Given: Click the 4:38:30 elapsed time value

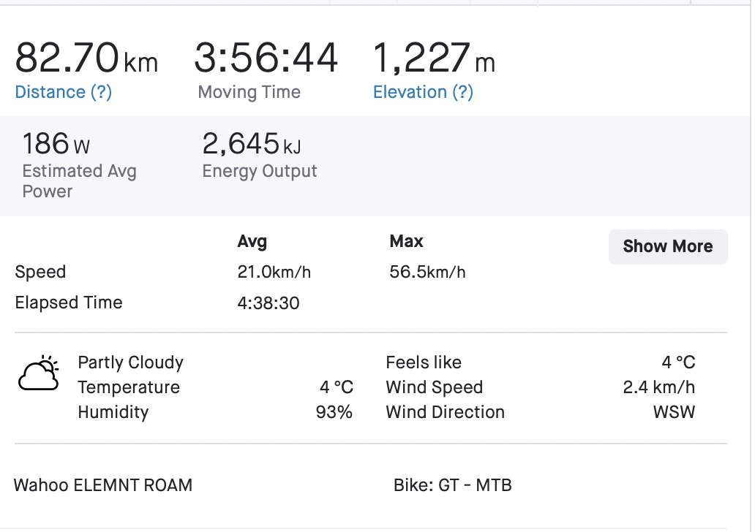Looking at the screenshot, I should pyautogui.click(x=268, y=303).
